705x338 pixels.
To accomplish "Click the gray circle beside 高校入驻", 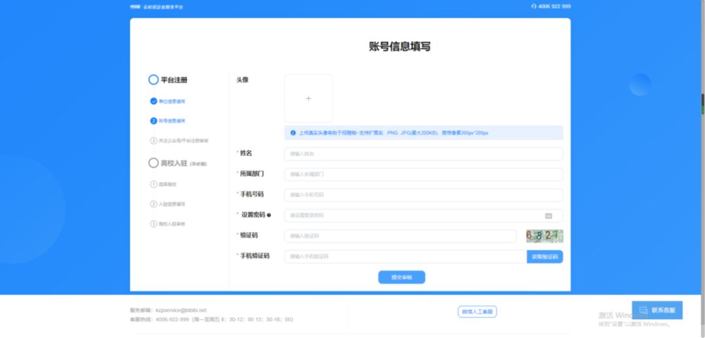I will pos(153,163).
